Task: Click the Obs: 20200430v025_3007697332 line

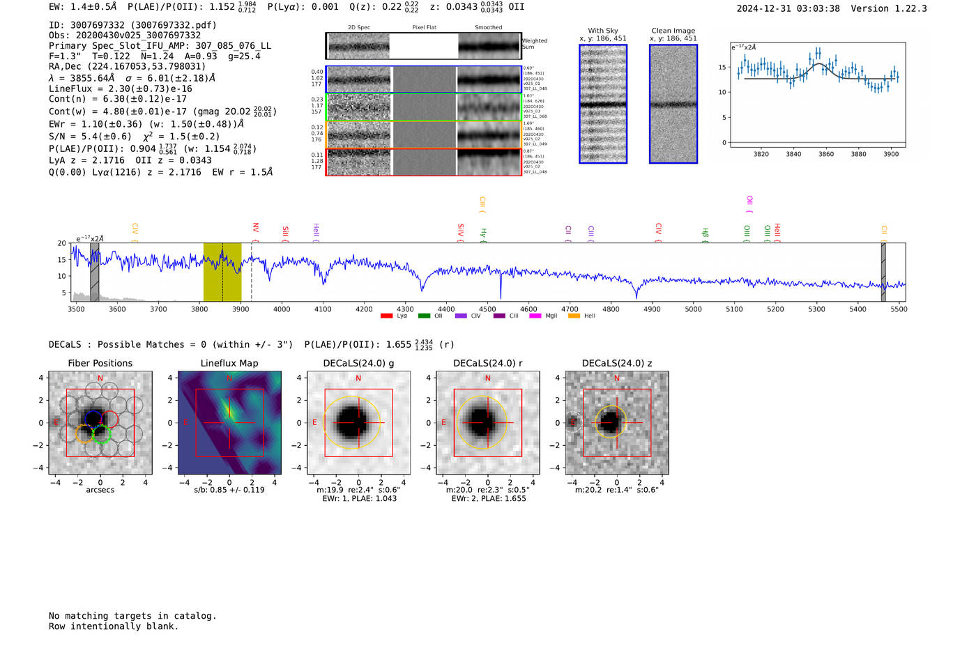Action: click(125, 36)
